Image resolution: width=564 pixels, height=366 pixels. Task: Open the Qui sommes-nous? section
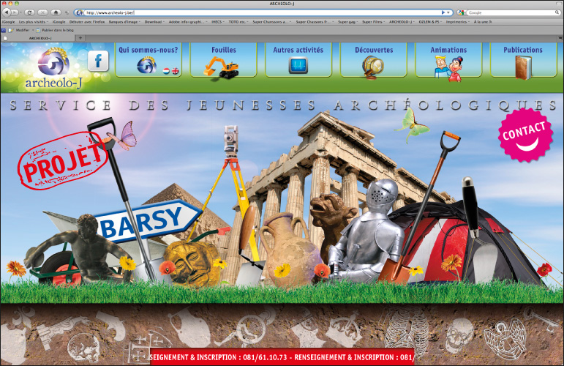coord(148,50)
